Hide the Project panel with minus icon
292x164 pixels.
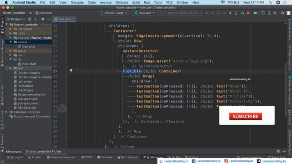coord(49,19)
